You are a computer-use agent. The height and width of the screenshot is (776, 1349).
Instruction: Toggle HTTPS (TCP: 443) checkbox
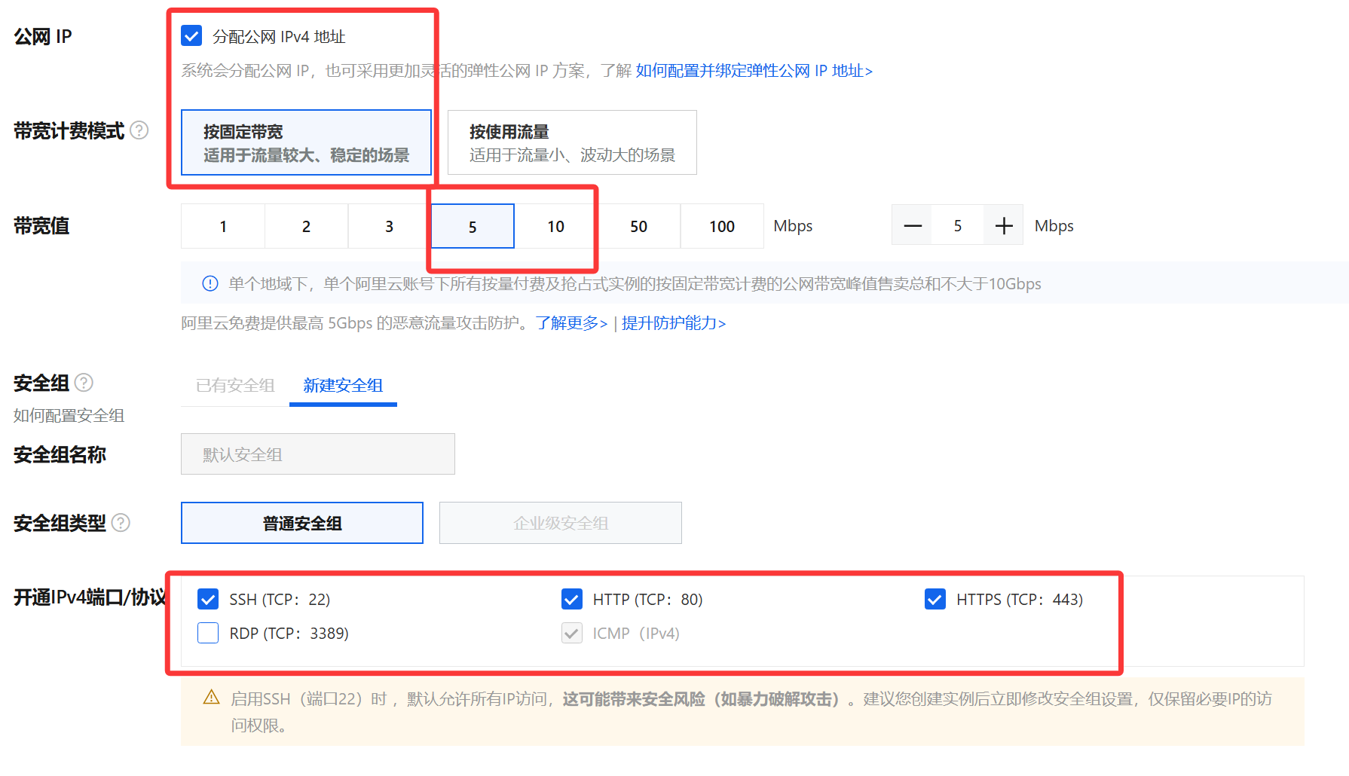[935, 599]
